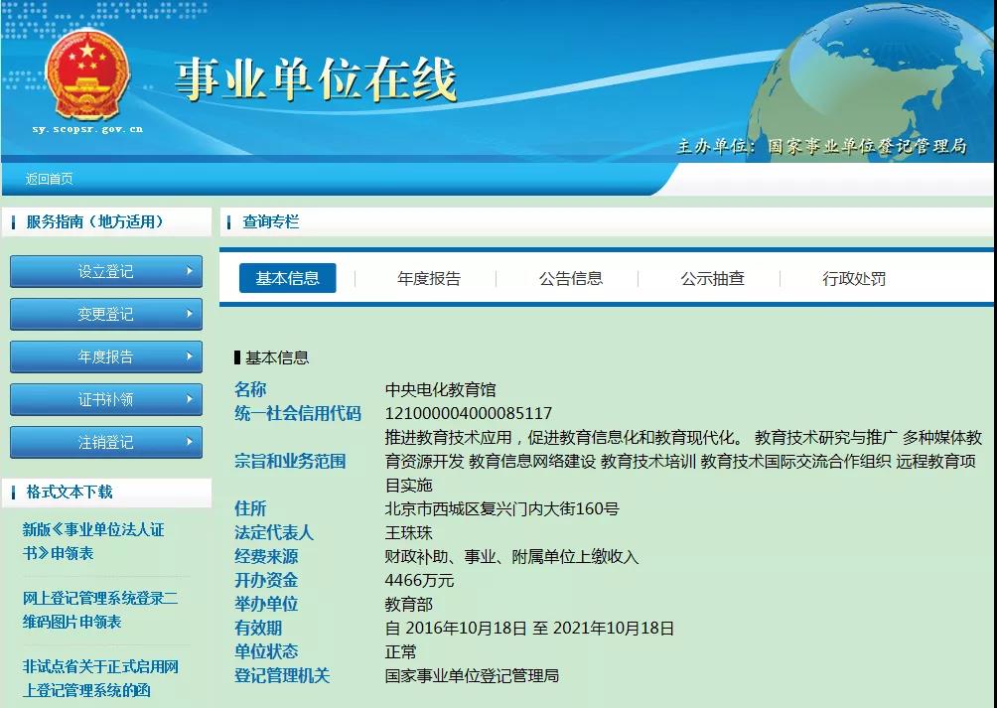Open the 变更登记 sidebar button

tap(106, 314)
